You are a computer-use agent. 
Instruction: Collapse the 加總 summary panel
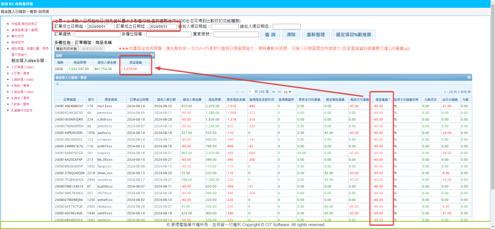[152, 56]
